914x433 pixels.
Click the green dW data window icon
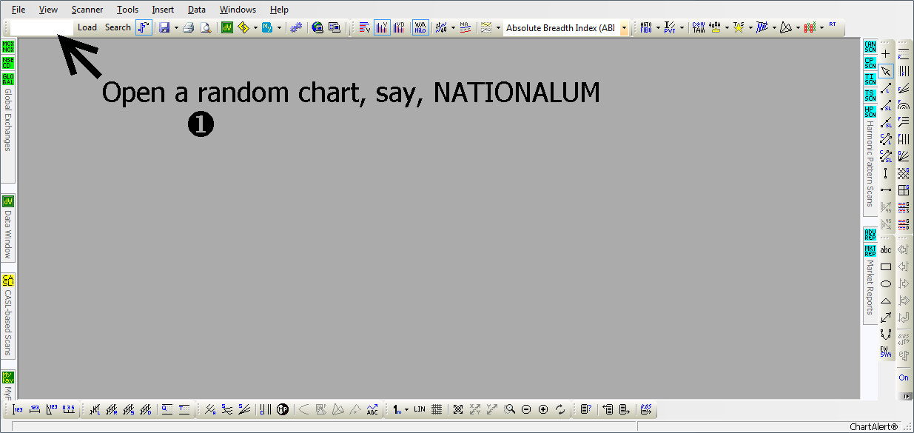click(227, 27)
